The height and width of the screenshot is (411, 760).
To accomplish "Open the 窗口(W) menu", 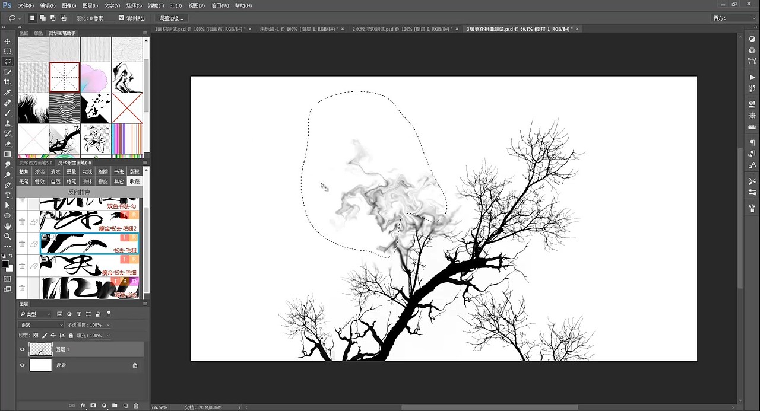I will (x=220, y=5).
